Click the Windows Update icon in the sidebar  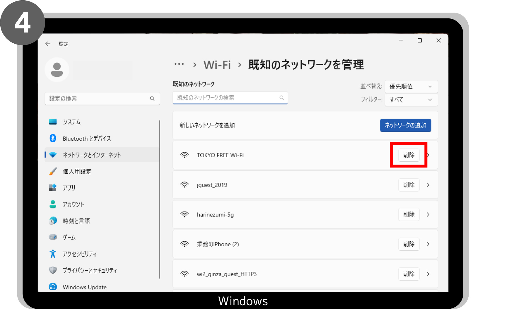pos(53,287)
